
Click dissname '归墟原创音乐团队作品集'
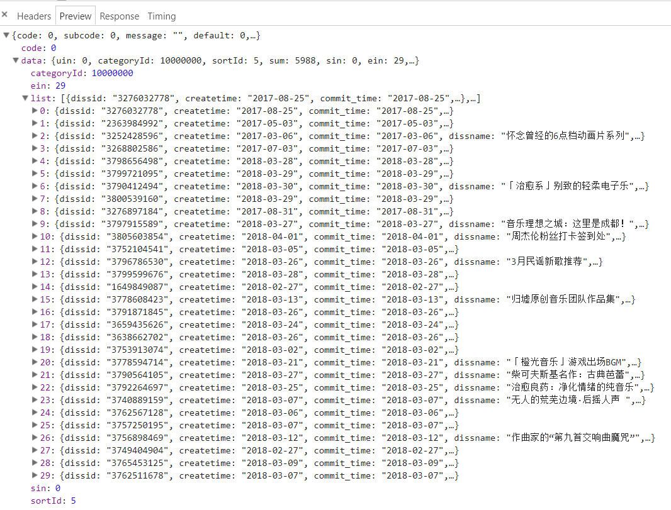563,299
